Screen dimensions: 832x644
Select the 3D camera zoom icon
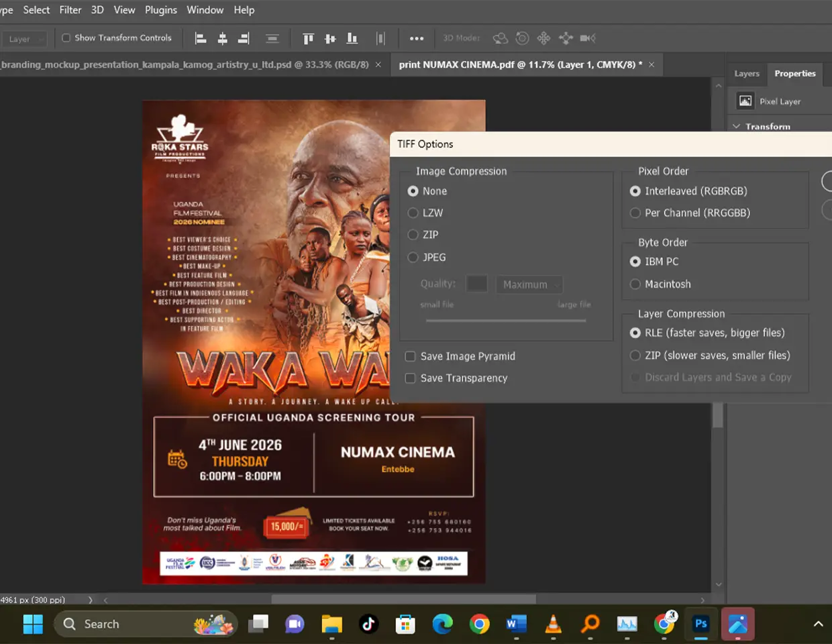588,38
